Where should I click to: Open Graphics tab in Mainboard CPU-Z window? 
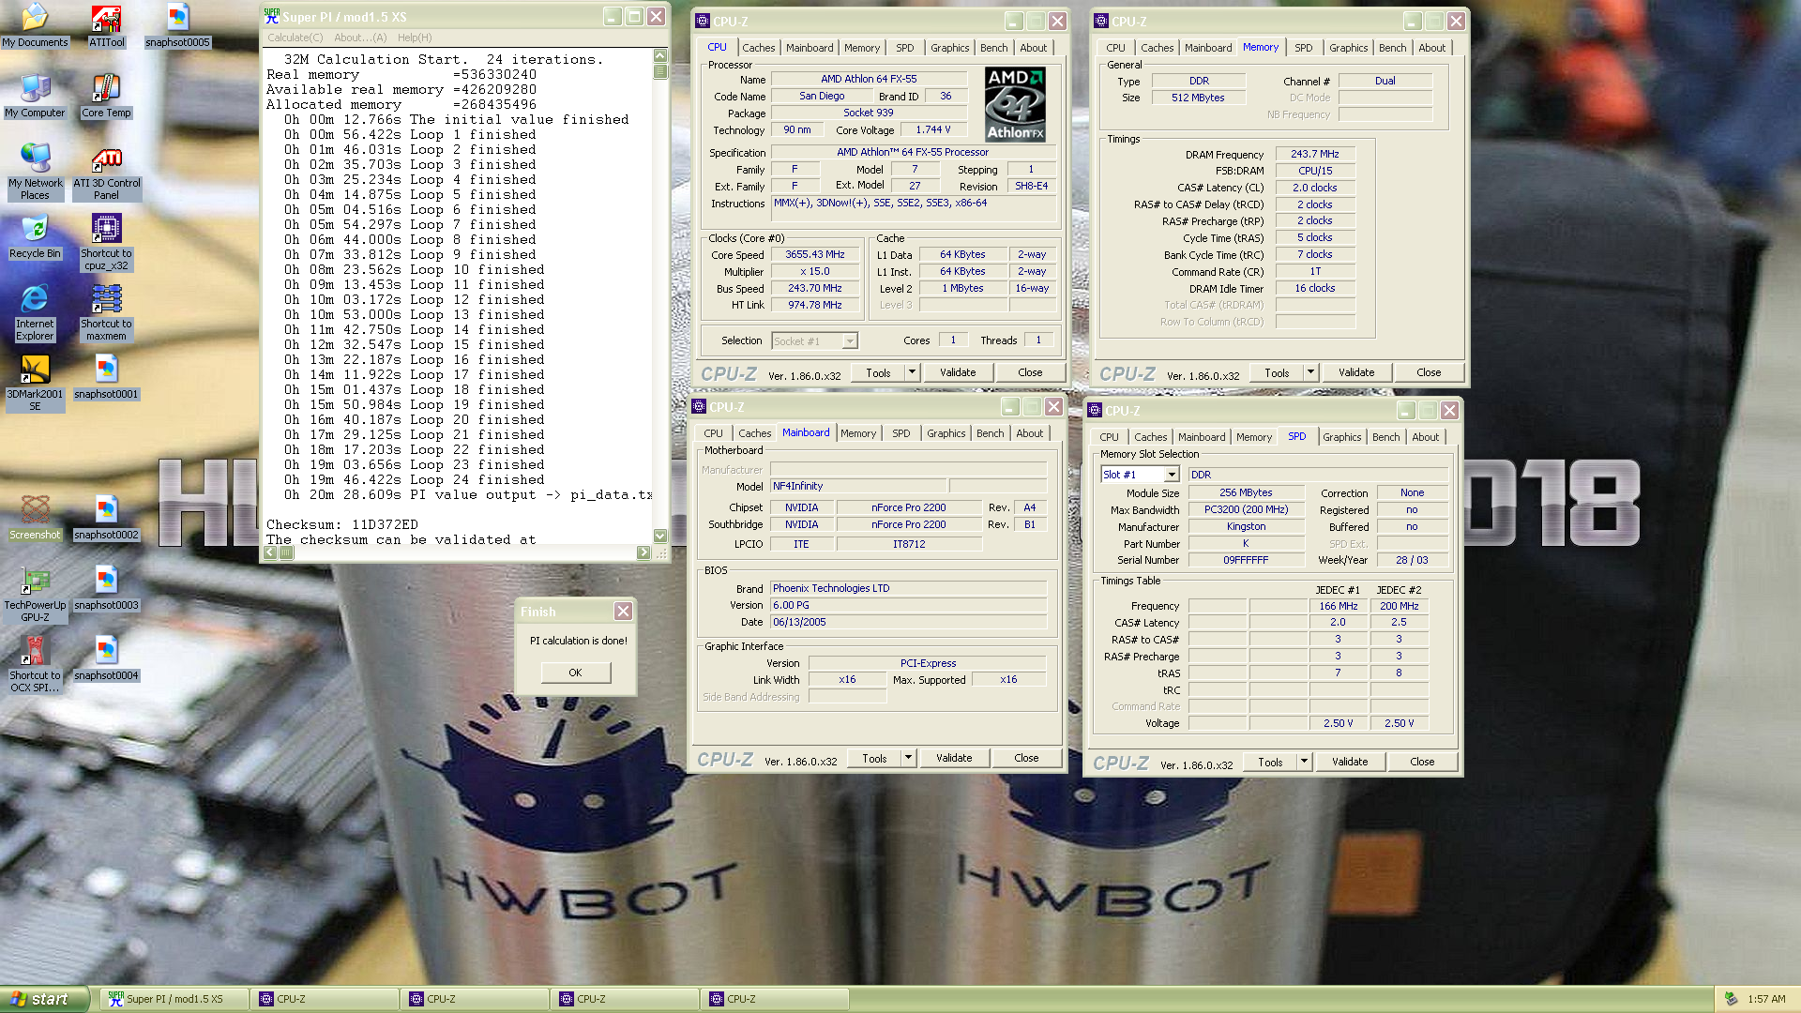[x=946, y=433]
